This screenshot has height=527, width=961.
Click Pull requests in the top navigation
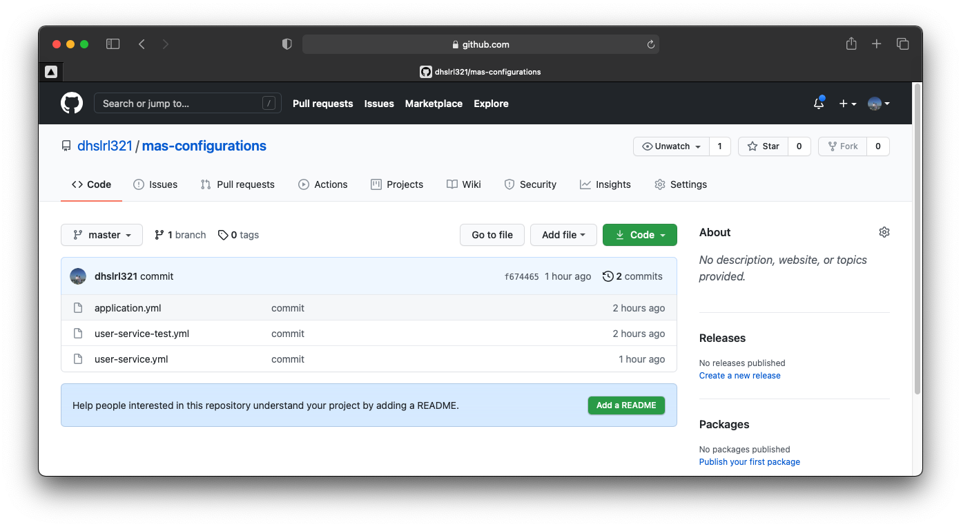coord(322,104)
